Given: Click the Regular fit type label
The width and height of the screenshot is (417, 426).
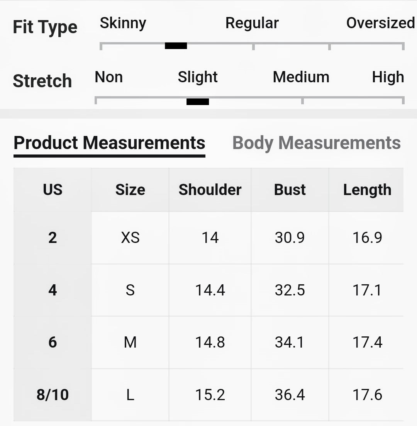Looking at the screenshot, I should pos(252,23).
